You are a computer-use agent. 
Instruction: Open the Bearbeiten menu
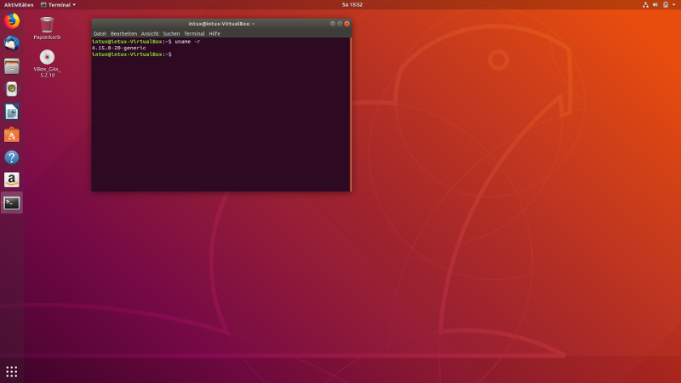pos(123,33)
